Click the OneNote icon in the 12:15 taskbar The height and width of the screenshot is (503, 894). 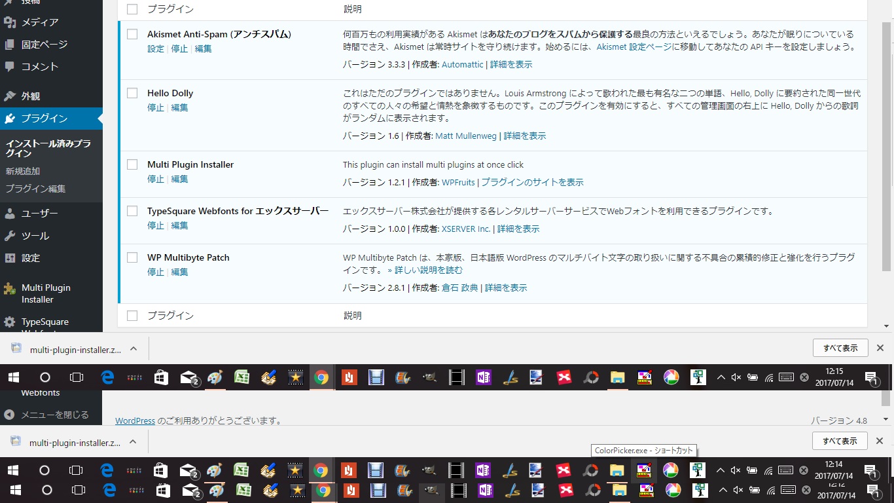[x=484, y=377]
